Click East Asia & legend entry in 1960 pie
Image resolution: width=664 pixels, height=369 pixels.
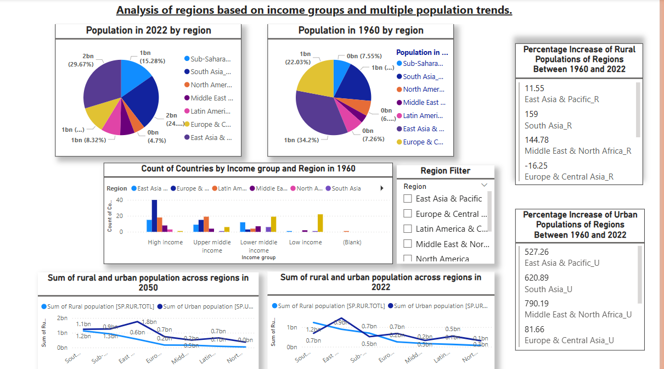click(420, 129)
